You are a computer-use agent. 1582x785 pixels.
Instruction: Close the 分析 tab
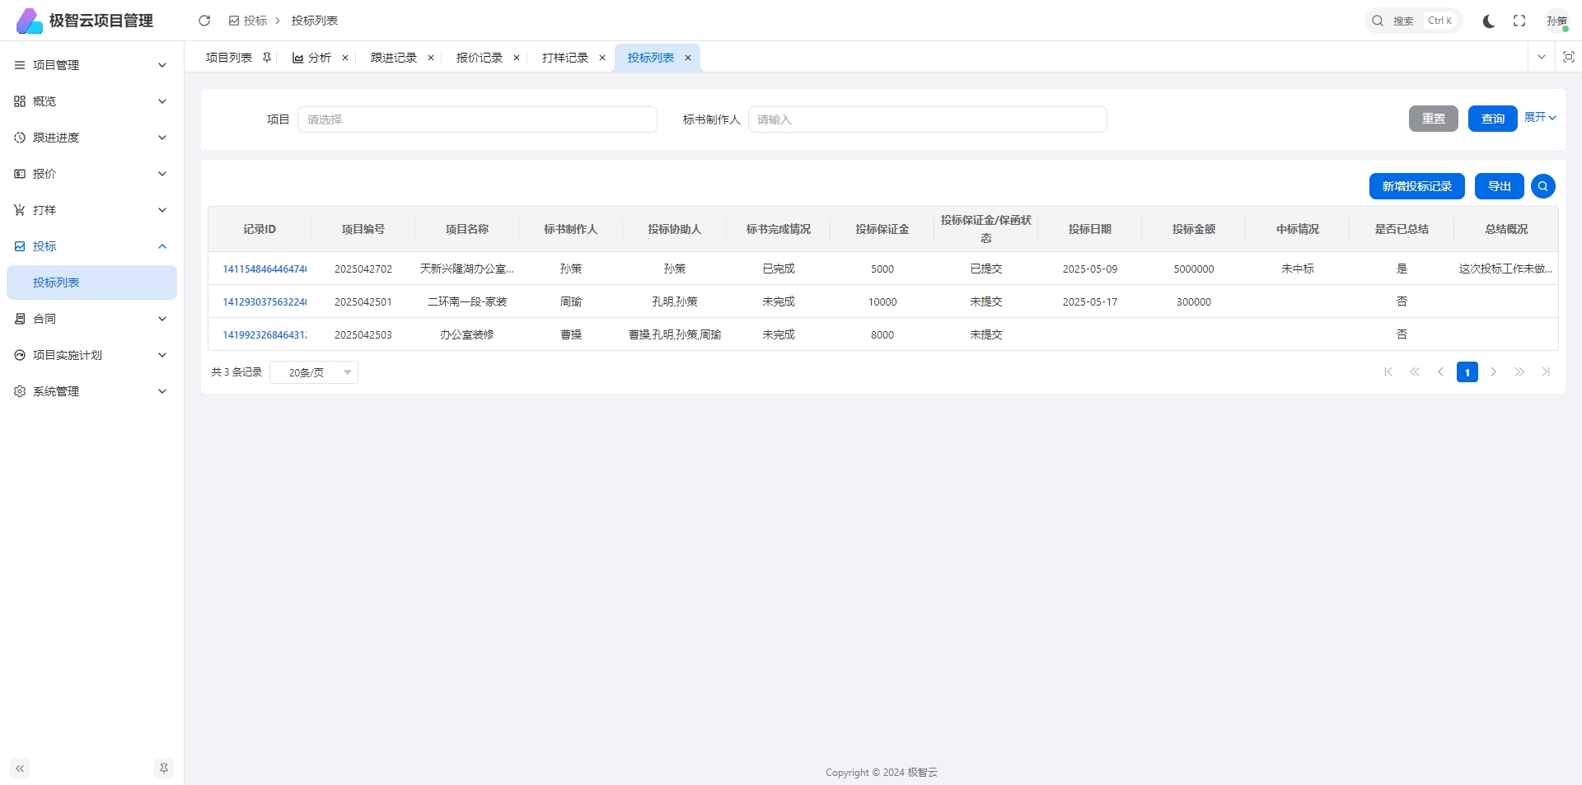345,58
